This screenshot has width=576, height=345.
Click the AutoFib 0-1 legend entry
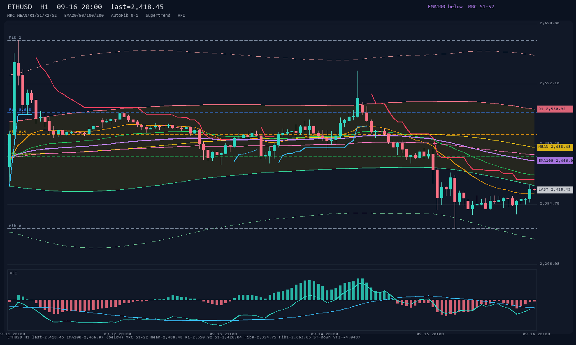pos(125,15)
